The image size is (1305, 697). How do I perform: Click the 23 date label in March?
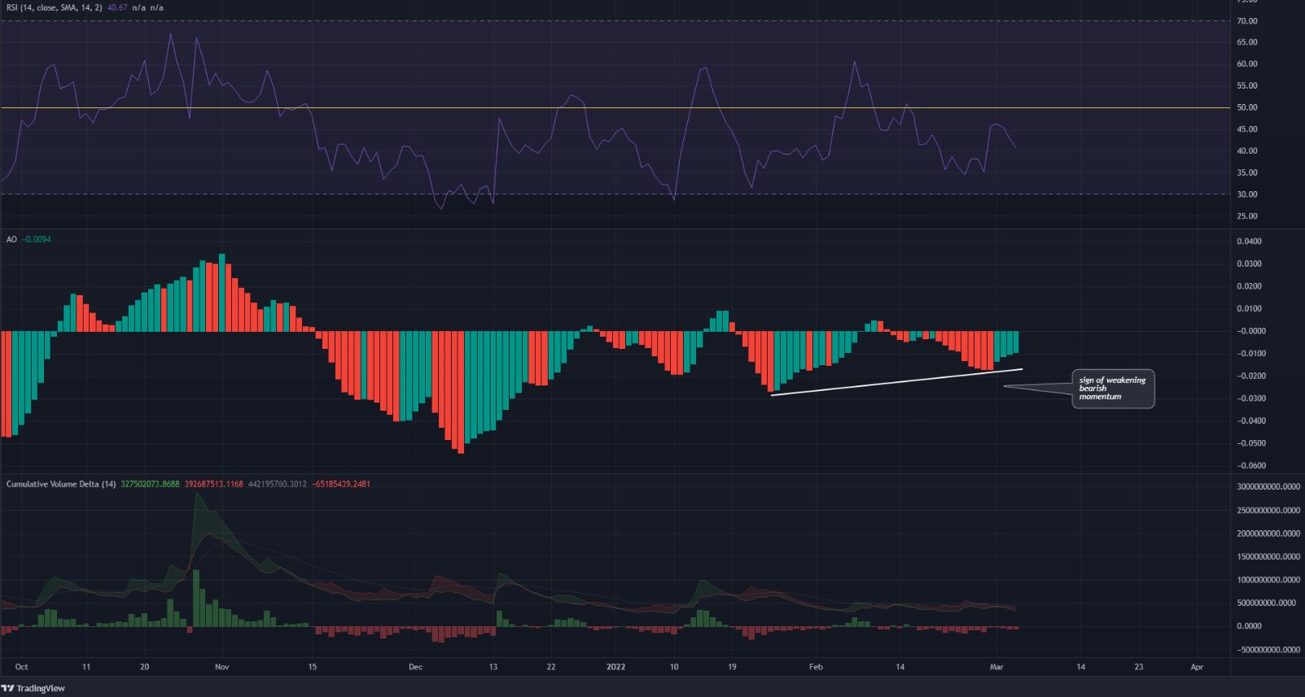1139,667
